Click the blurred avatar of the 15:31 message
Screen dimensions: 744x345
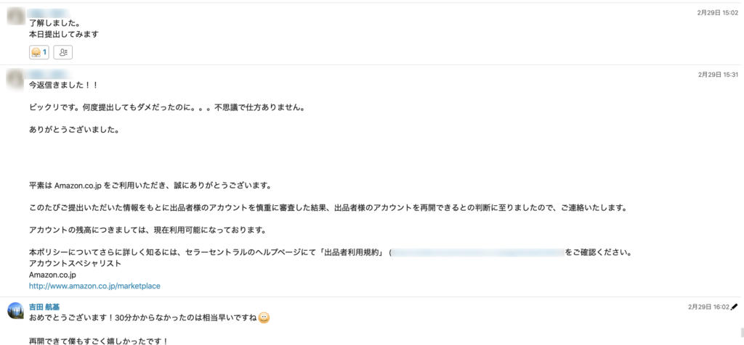pyautogui.click(x=15, y=80)
